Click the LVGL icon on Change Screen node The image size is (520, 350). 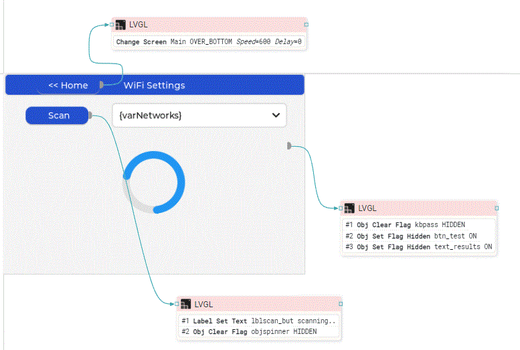pyautogui.click(x=120, y=25)
